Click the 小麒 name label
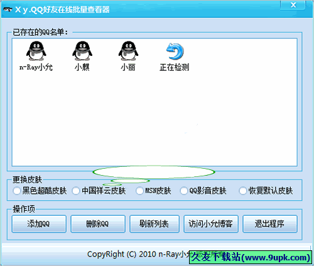Viewport: 314px width, 266px height. pos(82,67)
